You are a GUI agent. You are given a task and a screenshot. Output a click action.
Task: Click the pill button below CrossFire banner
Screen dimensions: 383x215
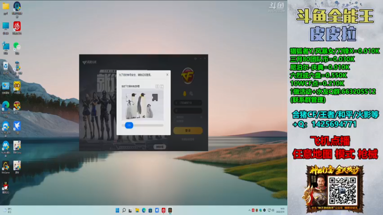pyautogui.click(x=160, y=147)
